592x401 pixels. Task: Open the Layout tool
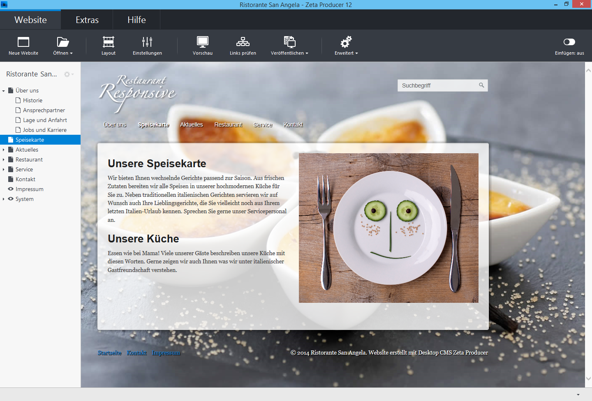click(109, 42)
